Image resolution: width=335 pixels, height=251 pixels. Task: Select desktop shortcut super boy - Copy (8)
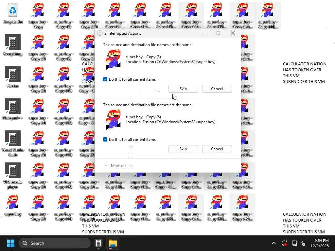(64, 16)
